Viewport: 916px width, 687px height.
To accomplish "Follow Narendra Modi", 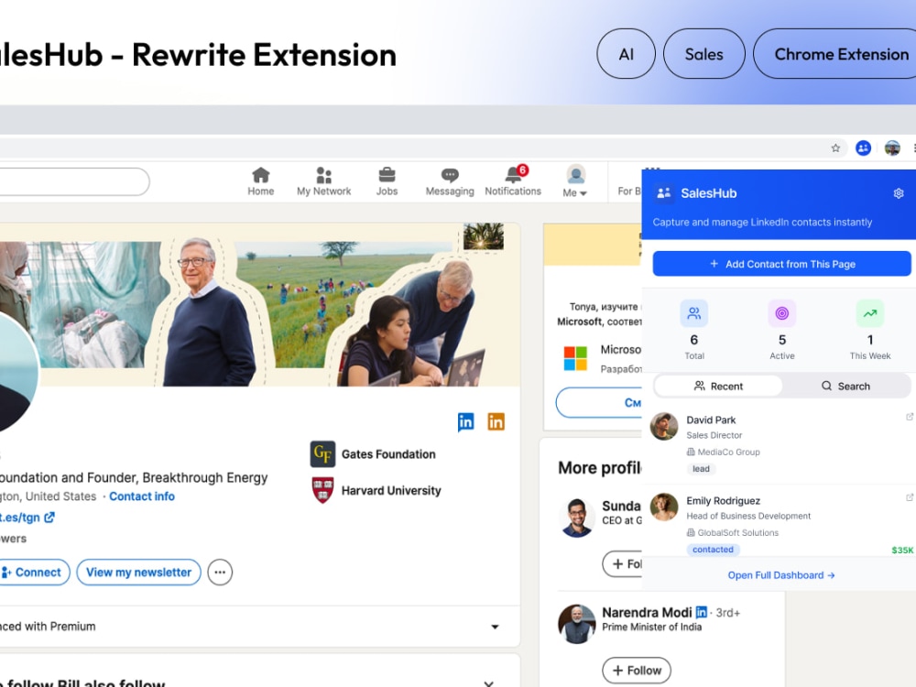I will pos(637,671).
